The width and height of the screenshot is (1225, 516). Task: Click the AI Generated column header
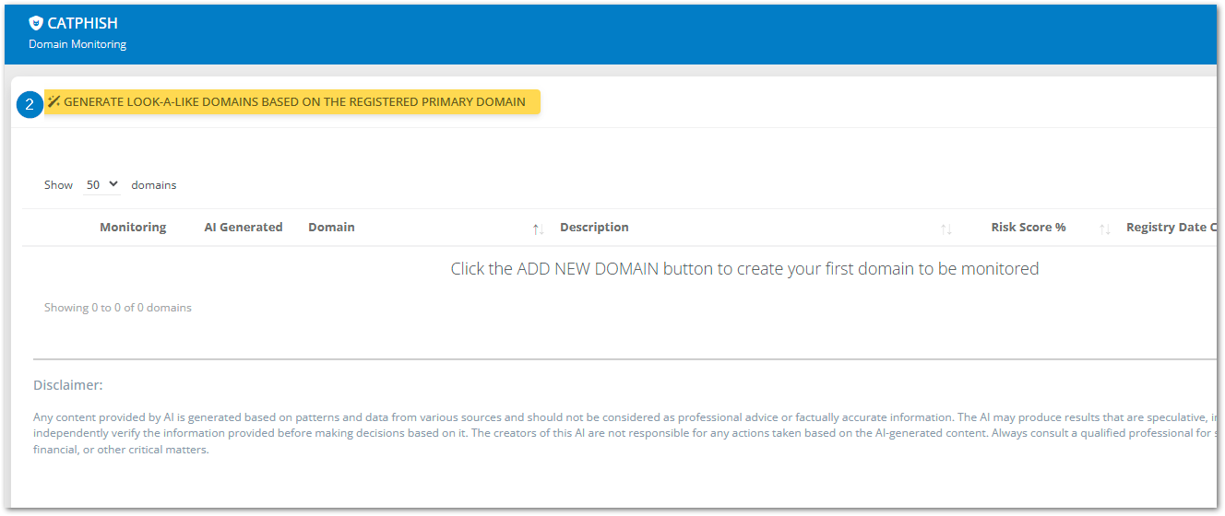tap(244, 228)
